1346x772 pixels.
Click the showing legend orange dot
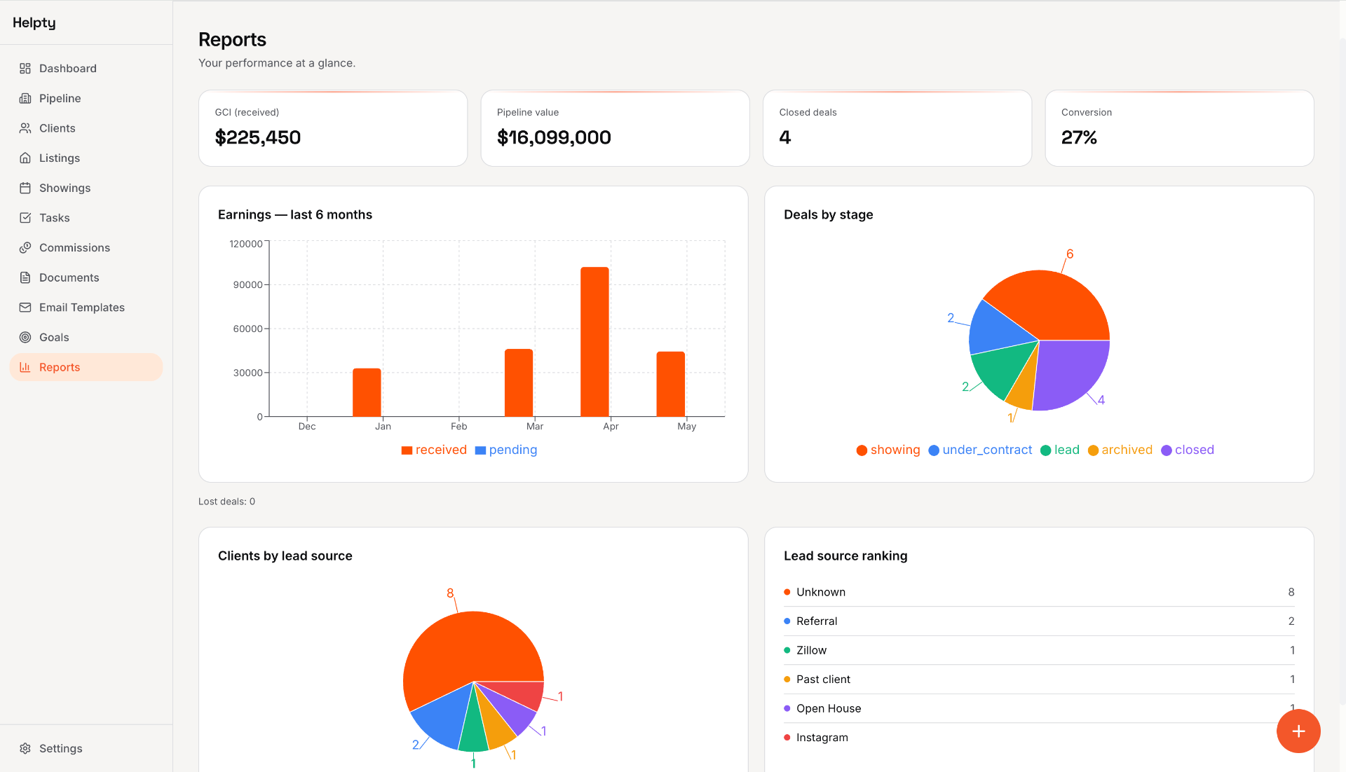(x=862, y=450)
